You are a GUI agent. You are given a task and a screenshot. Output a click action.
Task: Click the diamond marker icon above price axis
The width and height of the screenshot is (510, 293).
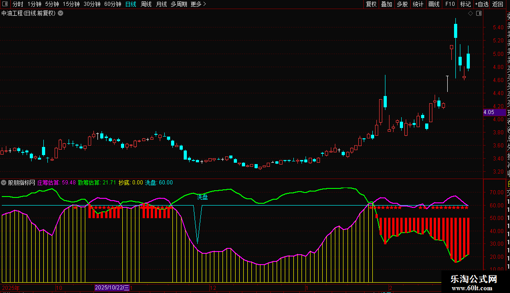470,14
